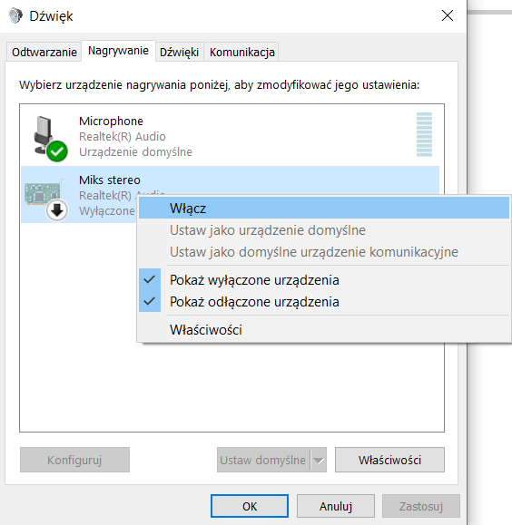
Task: Click Ustaw jako urządzenie domyślne menu entry
Action: point(324,230)
